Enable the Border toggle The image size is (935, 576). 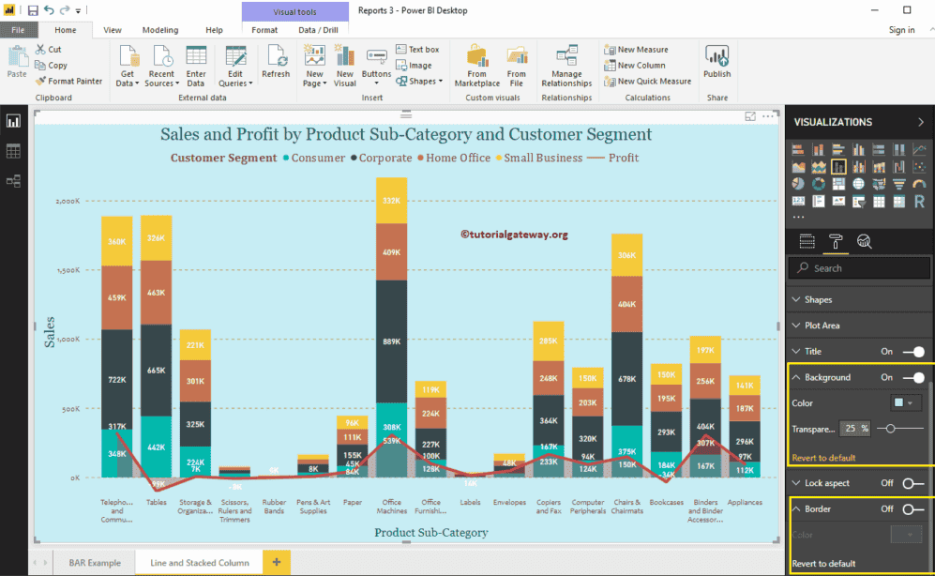912,509
